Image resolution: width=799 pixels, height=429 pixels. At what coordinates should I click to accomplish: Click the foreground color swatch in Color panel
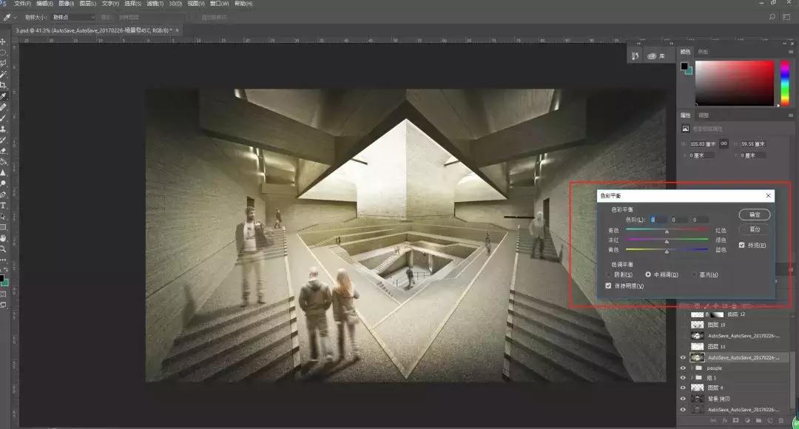click(684, 67)
